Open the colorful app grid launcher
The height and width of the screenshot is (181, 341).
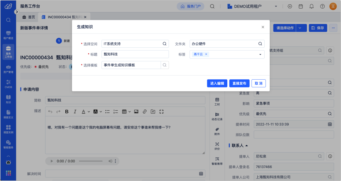click(x=8, y=173)
